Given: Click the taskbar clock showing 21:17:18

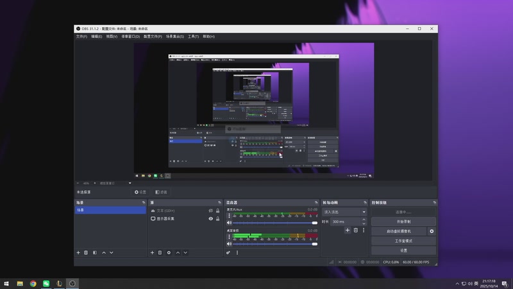Looking at the screenshot, I should coord(489,284).
